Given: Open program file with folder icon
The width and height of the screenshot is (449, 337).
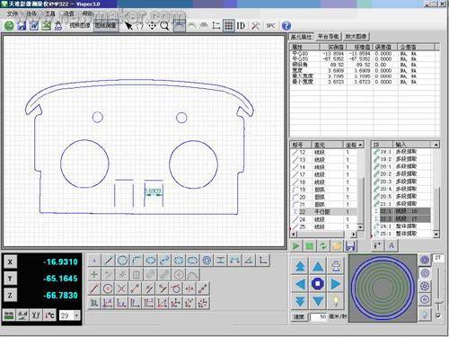Looking at the screenshot, I should [337, 246].
